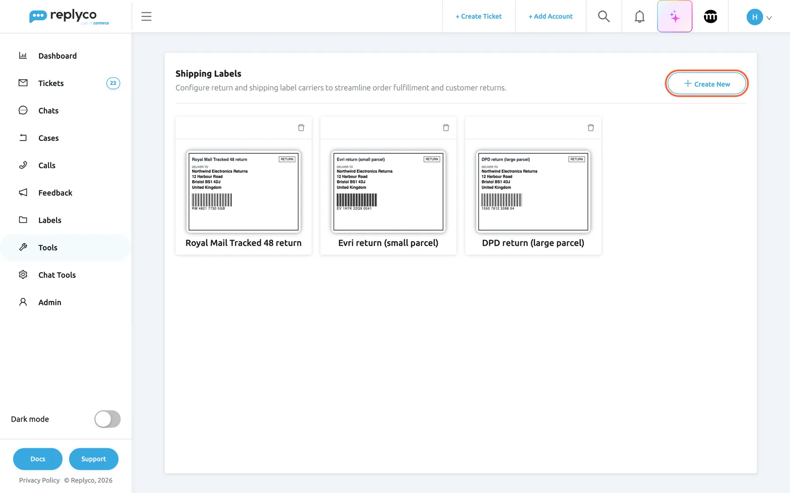Delete the Evri return label

pyautogui.click(x=446, y=128)
